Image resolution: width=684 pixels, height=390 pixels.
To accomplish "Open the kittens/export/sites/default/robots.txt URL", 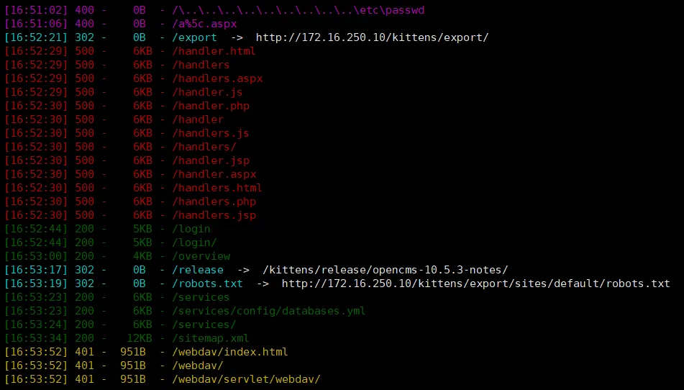I will point(475,284).
